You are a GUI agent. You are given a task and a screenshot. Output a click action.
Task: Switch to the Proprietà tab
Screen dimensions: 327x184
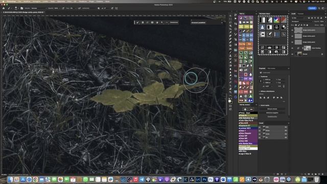click(262, 68)
